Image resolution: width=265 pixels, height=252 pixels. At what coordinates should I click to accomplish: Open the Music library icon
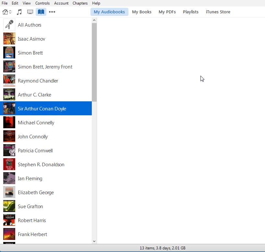coord(19,12)
